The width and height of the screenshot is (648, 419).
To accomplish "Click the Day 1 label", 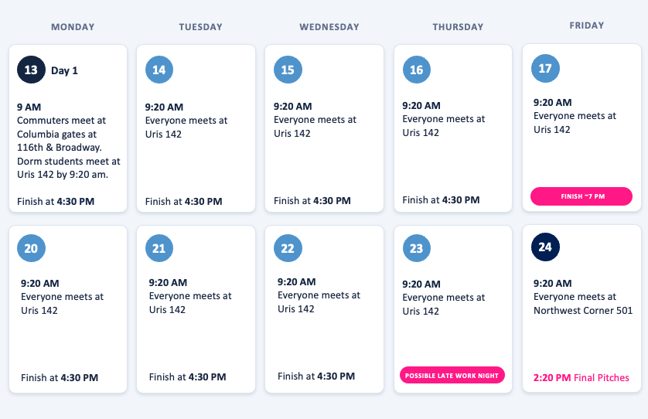I will point(64,70).
